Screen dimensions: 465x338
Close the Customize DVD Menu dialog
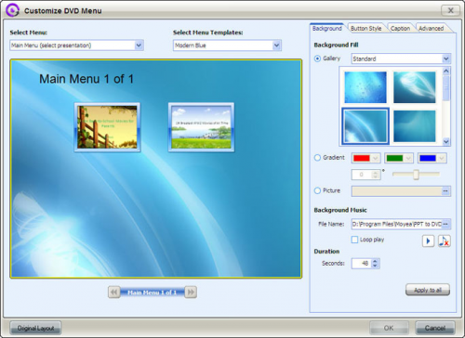pyautogui.click(x=451, y=10)
